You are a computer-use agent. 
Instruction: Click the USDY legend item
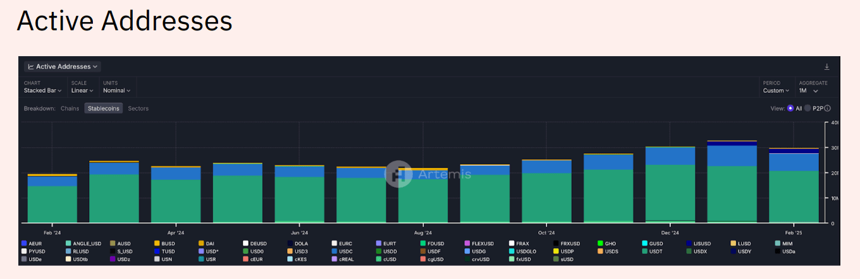coord(741,251)
